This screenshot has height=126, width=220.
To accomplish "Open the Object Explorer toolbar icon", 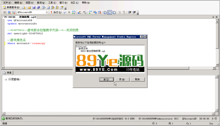I will [53, 7].
